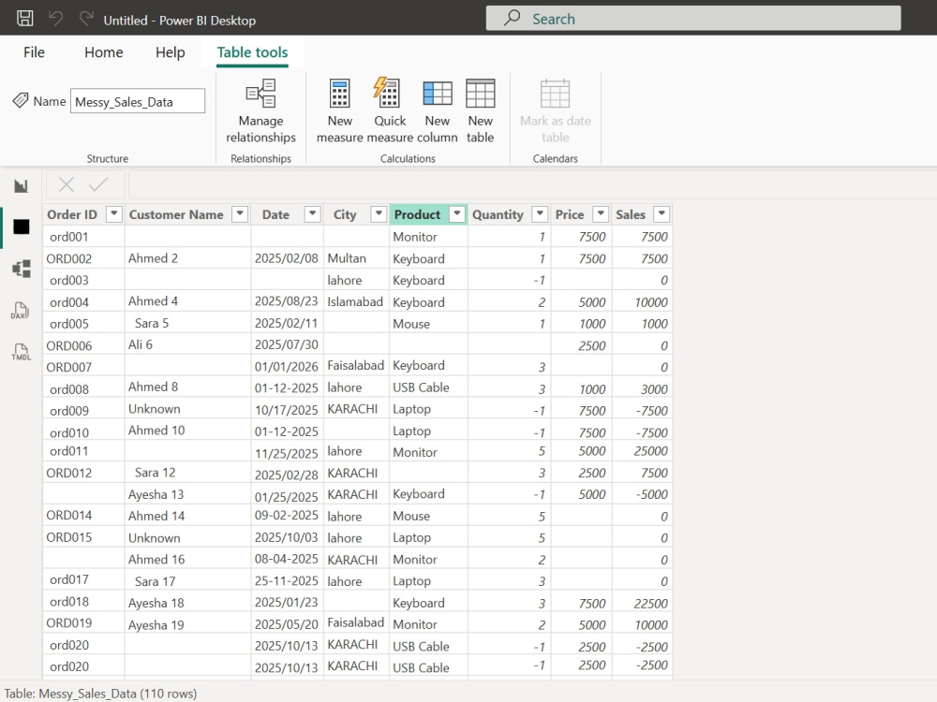937x702 pixels.
Task: Open Model view in the sidebar
Action: coord(21,269)
